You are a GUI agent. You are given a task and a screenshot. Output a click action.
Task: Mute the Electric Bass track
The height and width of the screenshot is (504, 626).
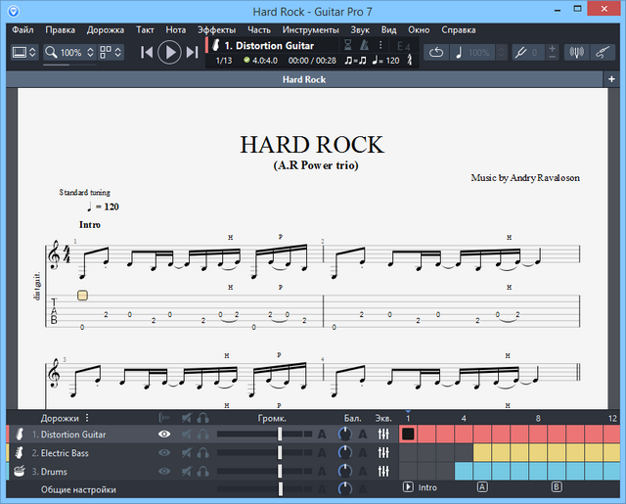pos(186,452)
